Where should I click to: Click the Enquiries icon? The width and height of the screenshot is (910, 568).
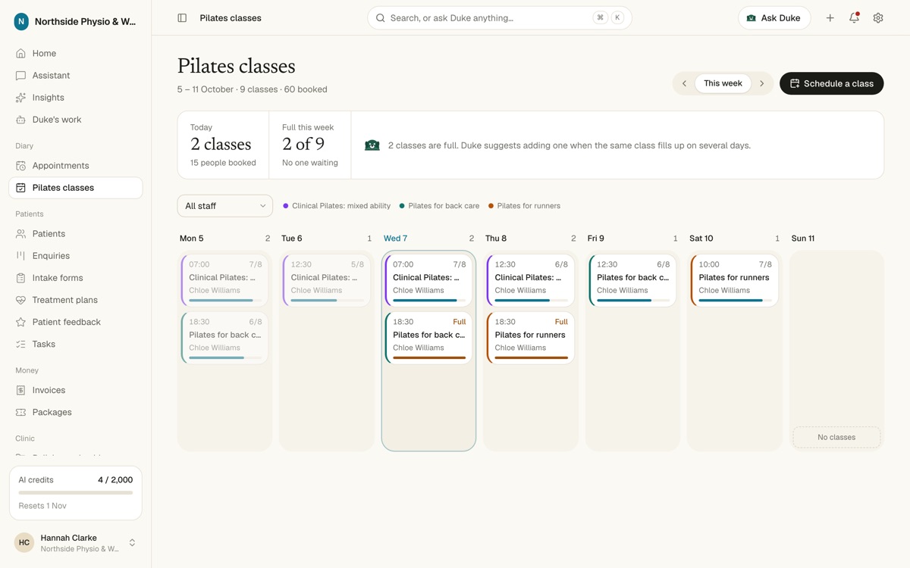20,256
